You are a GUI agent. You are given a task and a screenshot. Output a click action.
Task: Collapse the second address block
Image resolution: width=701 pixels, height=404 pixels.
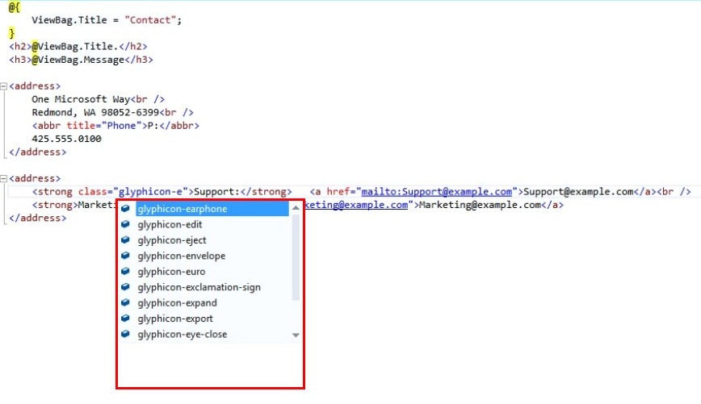point(3,178)
